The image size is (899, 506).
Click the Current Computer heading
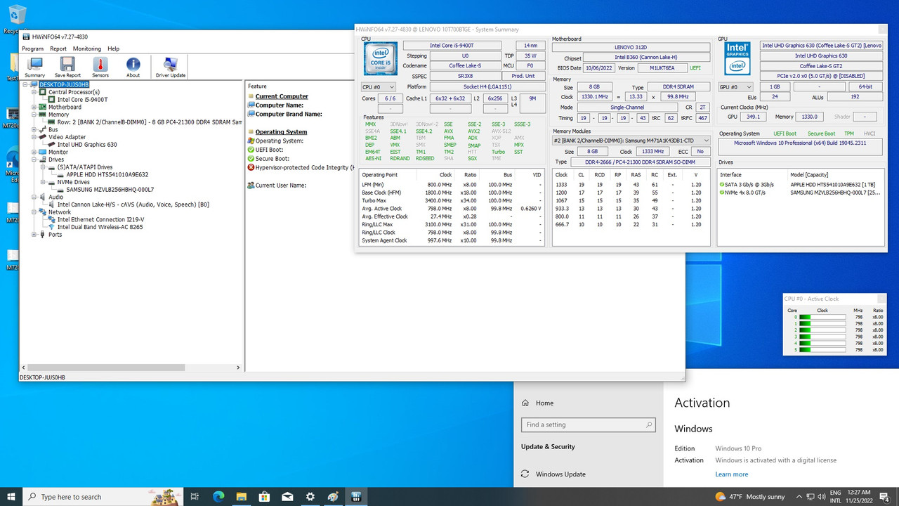[282, 96]
